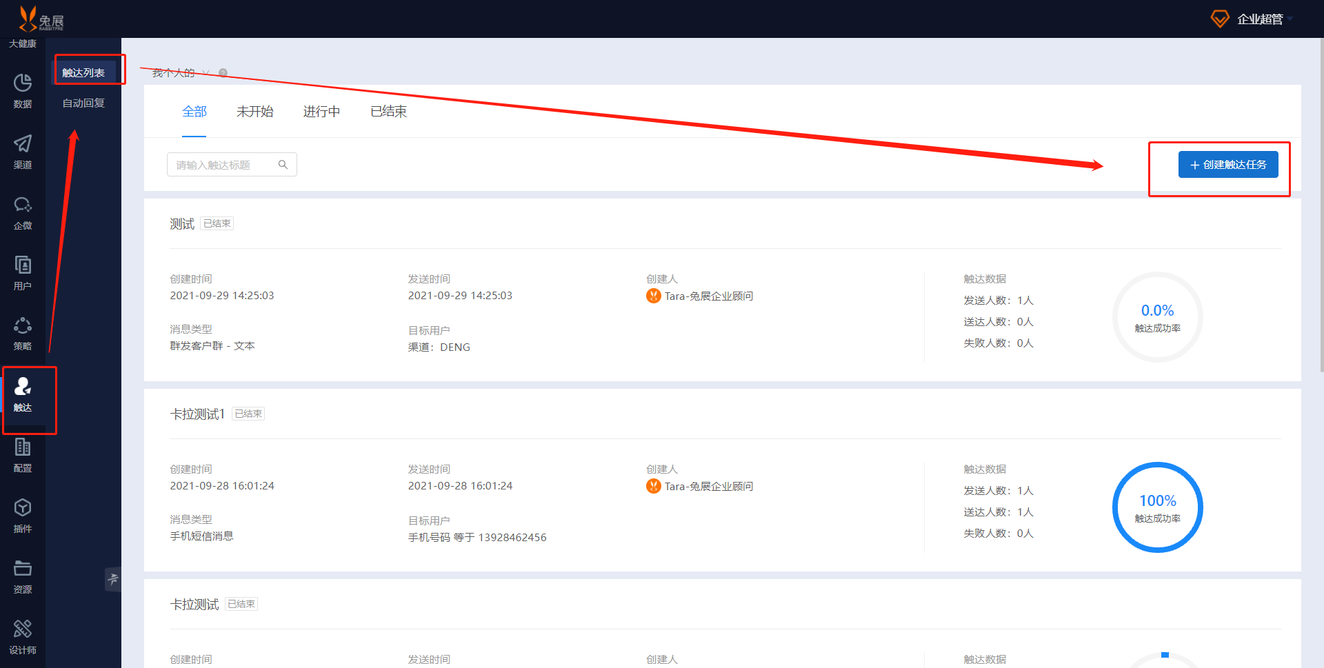Open the 渠道 channel section
1324x668 pixels.
click(23, 152)
